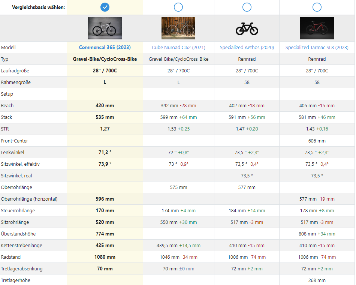This screenshot has width=356, height=285.
Task: Select Cube Nuroad C:62 as comparison basis
Action: pyautogui.click(x=178, y=7)
